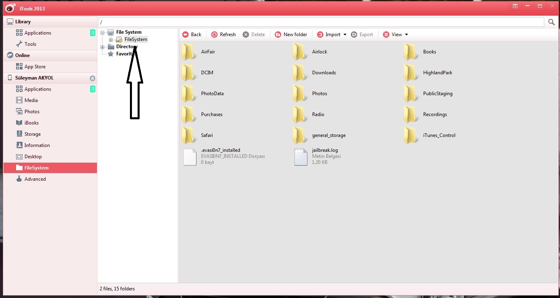This screenshot has height=298, width=560.
Task: Collapse the File System tree node
Action: coord(103,32)
